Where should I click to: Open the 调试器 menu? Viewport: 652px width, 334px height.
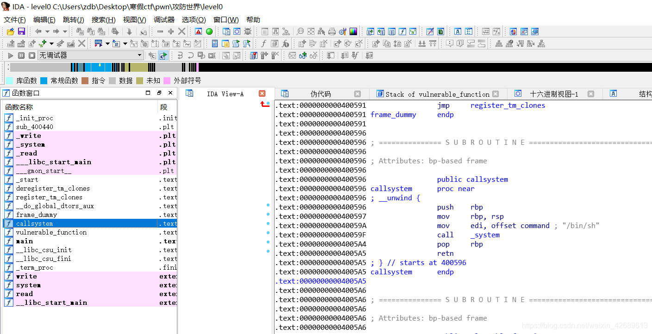tap(164, 20)
